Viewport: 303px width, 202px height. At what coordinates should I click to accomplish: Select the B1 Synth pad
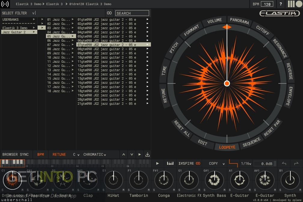point(290,180)
